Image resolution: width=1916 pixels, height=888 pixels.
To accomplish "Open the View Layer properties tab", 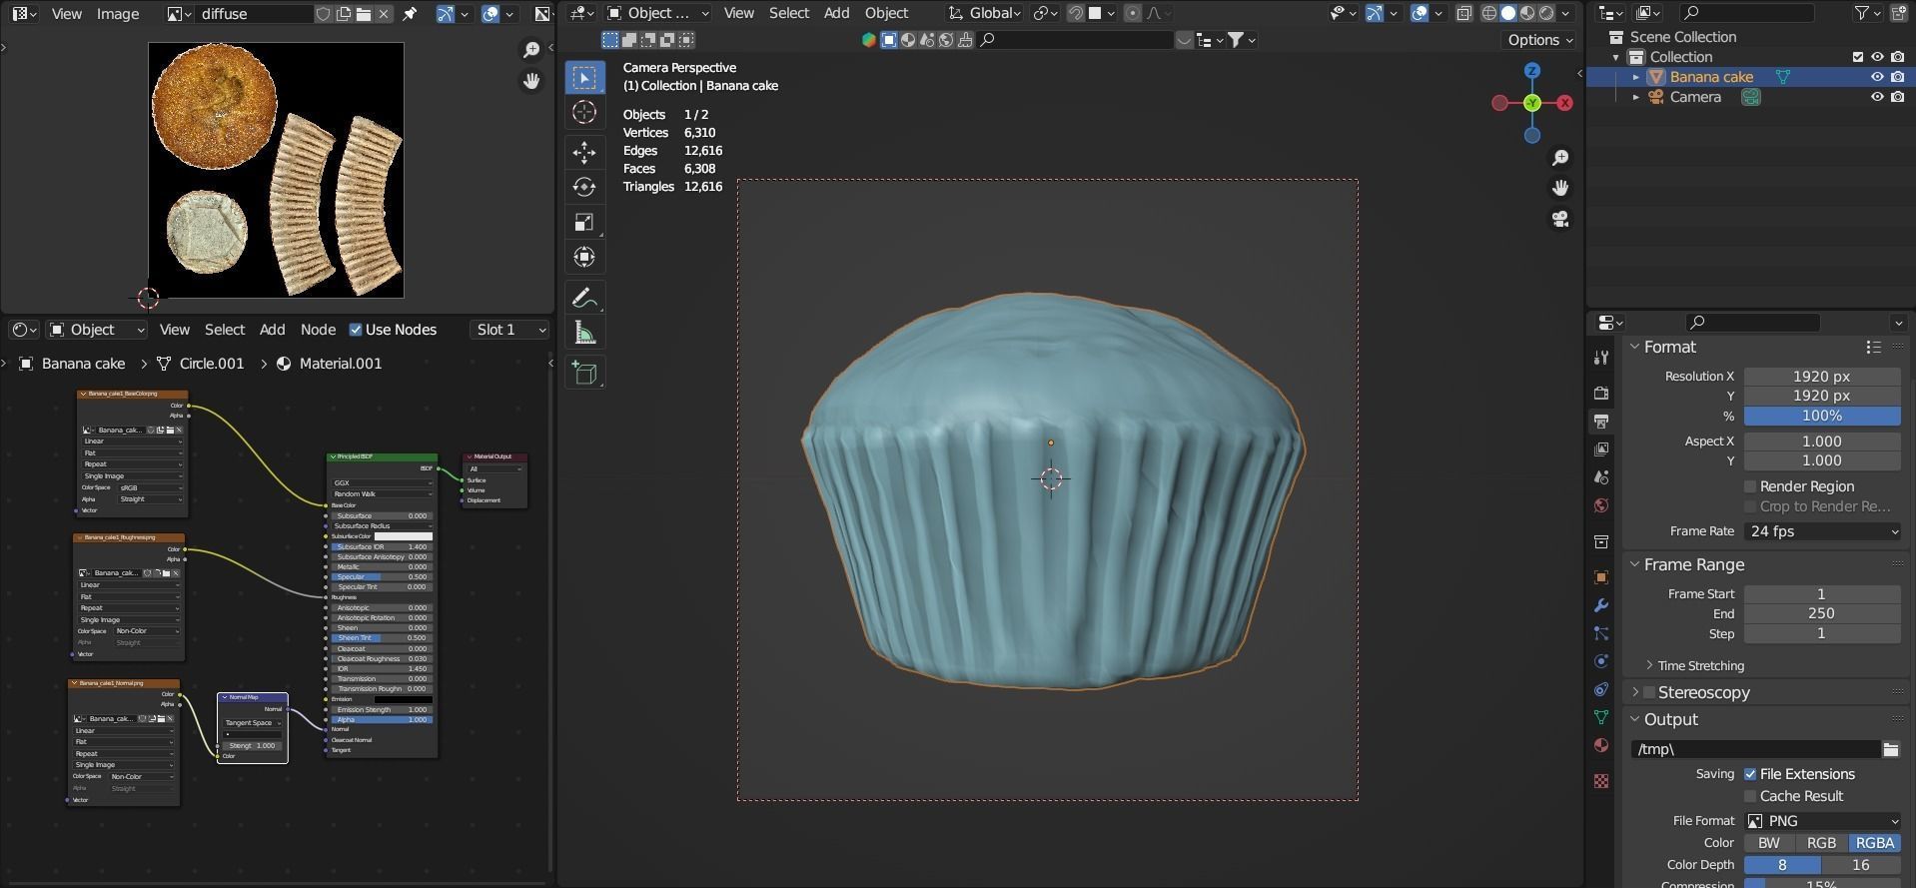I will [x=1601, y=449].
